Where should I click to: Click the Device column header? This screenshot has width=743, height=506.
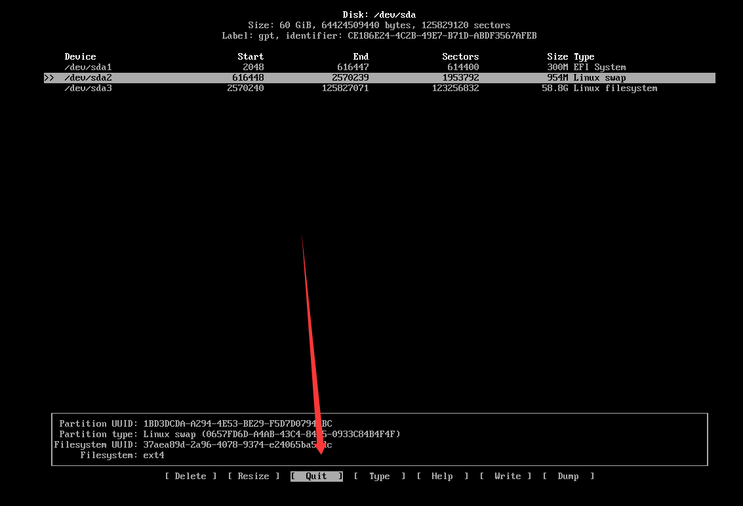click(80, 57)
